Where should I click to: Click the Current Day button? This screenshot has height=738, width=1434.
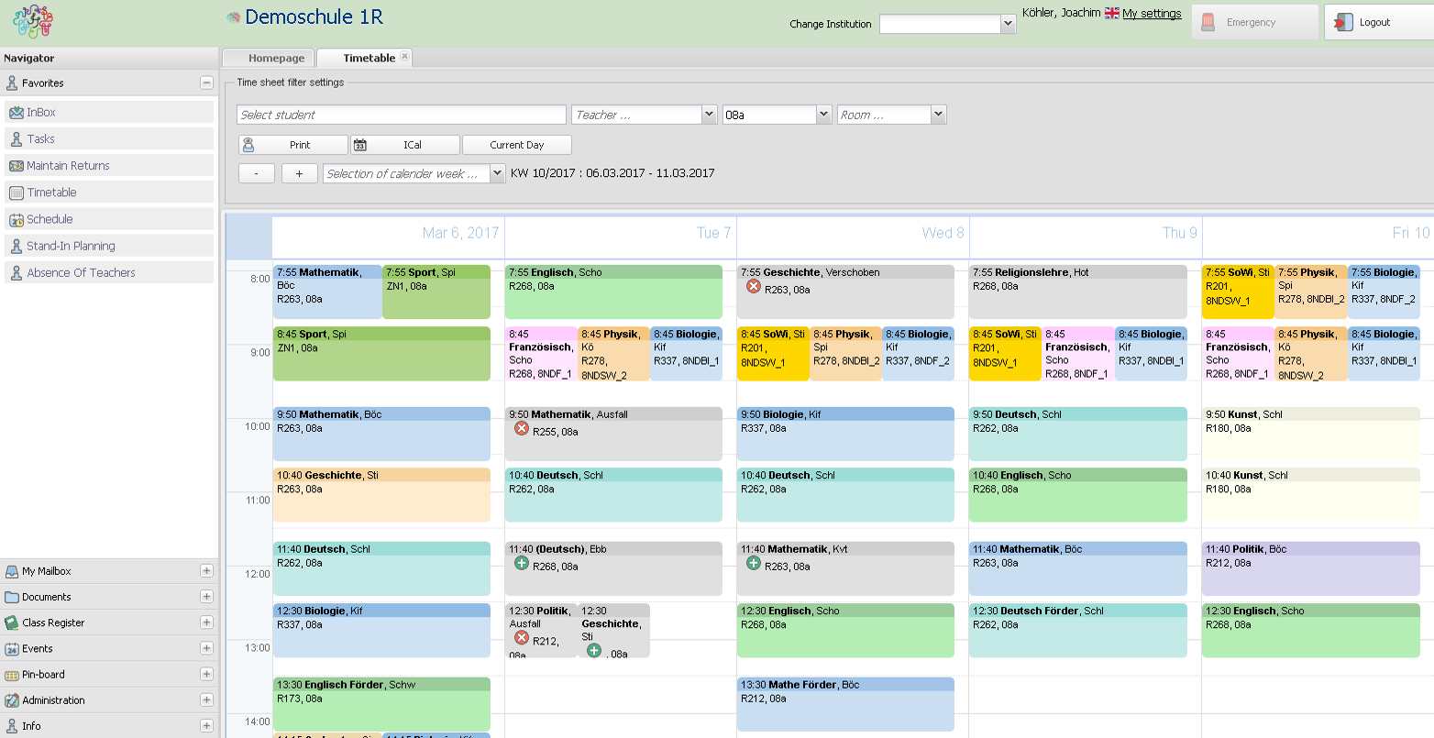(516, 145)
